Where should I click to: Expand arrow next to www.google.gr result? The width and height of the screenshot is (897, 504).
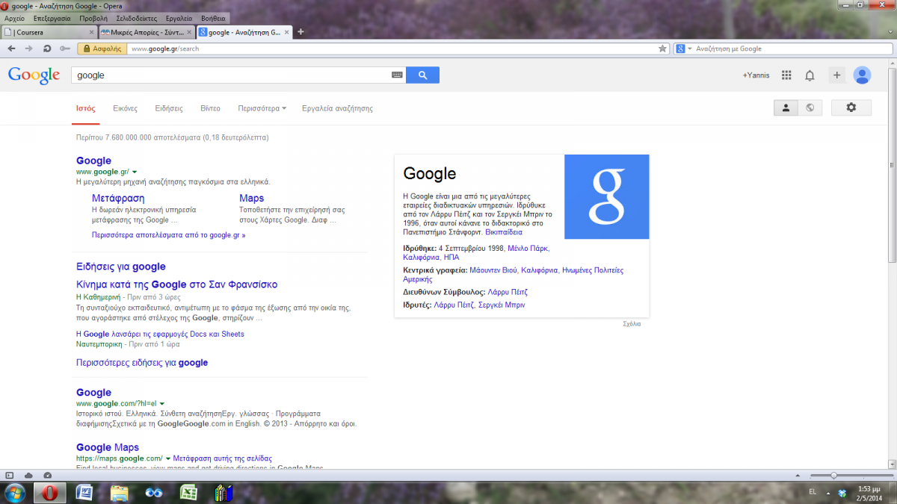pyautogui.click(x=135, y=172)
